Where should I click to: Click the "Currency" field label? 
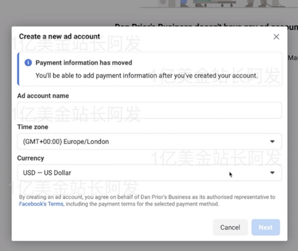pyautogui.click(x=30, y=158)
